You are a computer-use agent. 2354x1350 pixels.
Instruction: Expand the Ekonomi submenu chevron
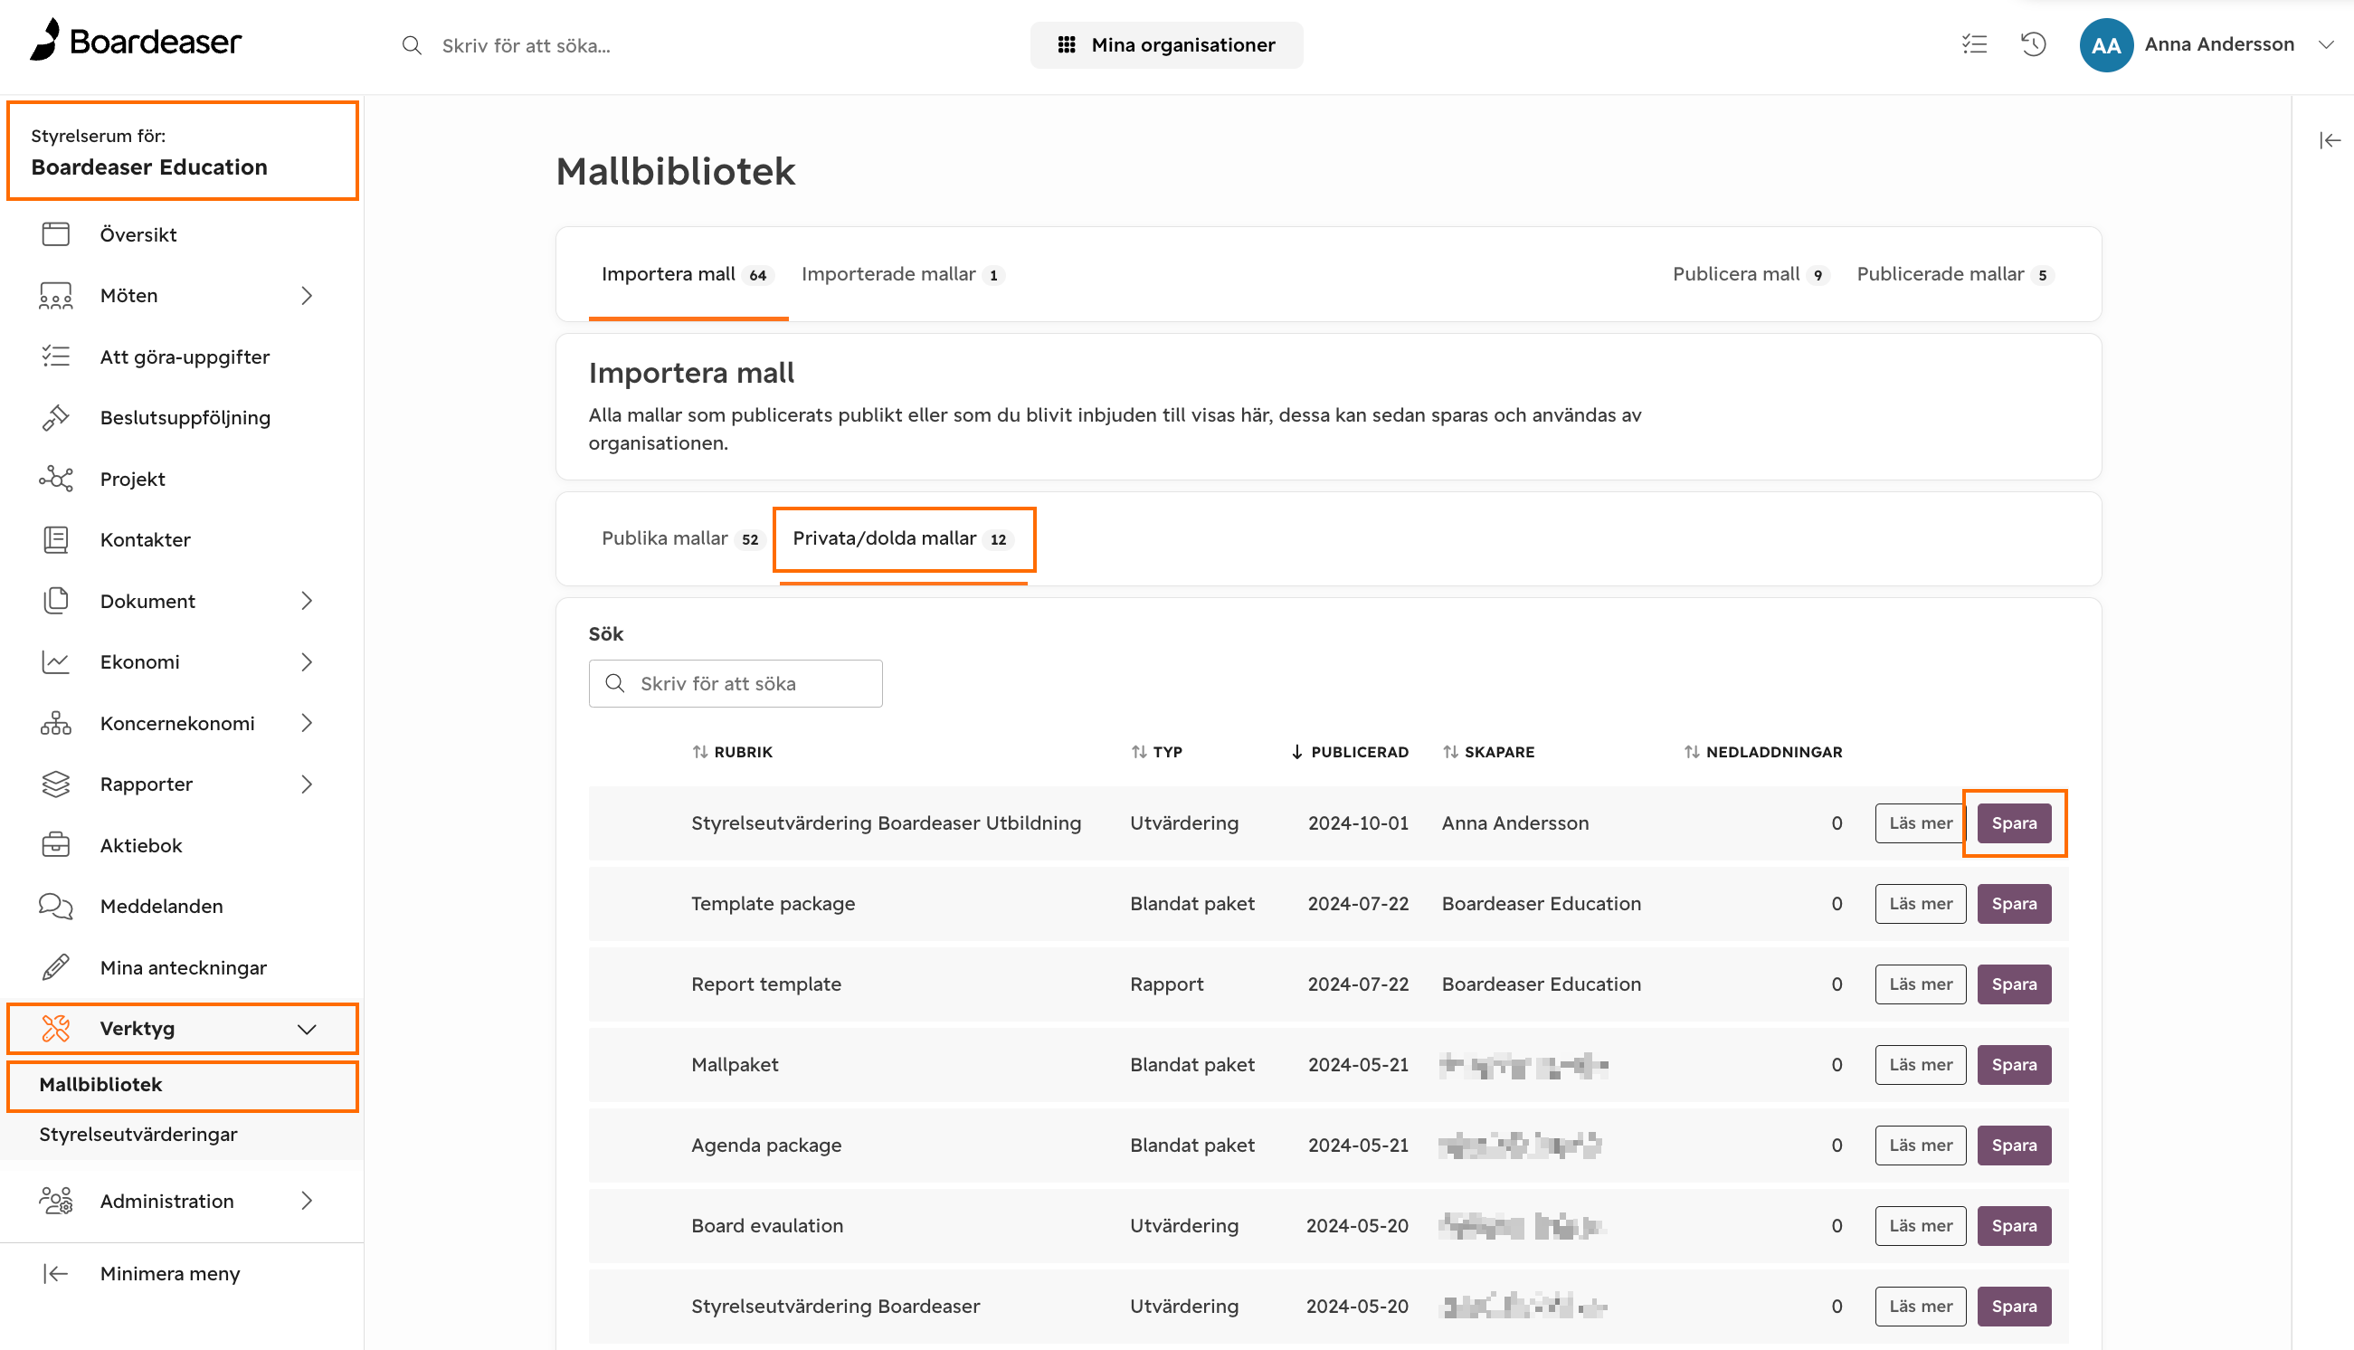coord(307,662)
